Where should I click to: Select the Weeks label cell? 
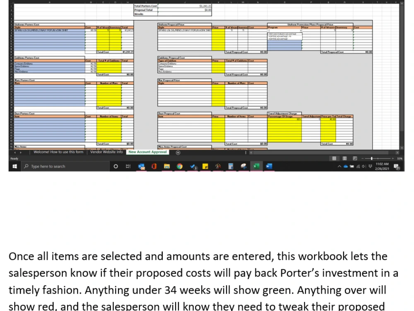pyautogui.click(x=145, y=14)
